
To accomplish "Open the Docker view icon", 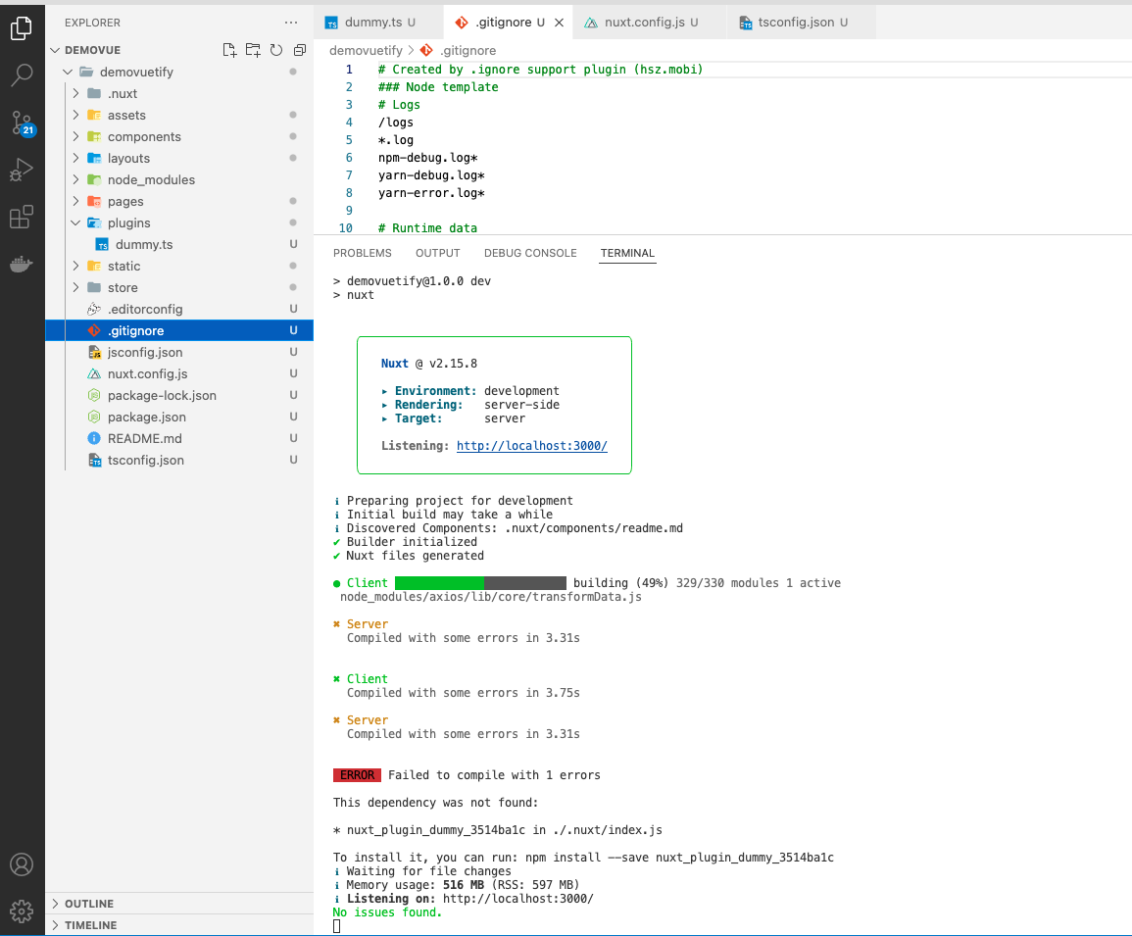I will 22,264.
